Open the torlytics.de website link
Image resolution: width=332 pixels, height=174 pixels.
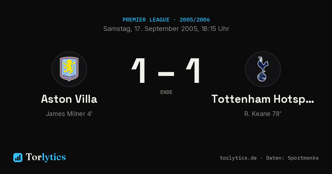238,158
